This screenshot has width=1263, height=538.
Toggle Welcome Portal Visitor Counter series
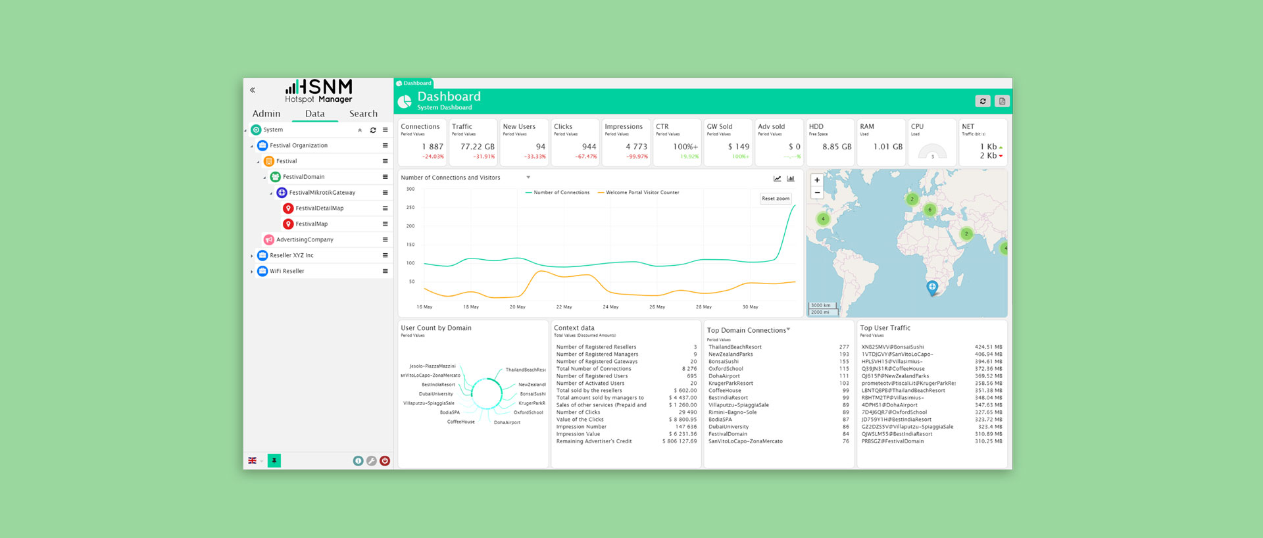(638, 193)
